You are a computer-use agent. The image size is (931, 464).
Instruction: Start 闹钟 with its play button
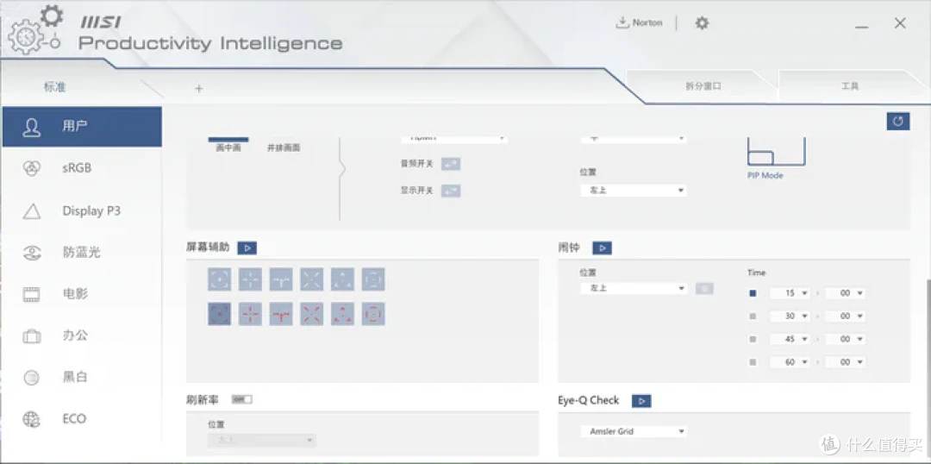point(602,248)
